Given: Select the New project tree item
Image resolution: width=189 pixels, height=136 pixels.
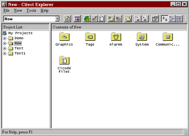Looking at the screenshot, I should tap(18, 43).
